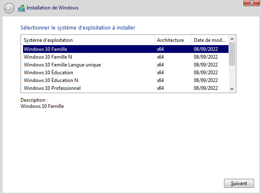
Task: Click the x64 cell of Windows 10 Professionnel
Action: coord(160,88)
